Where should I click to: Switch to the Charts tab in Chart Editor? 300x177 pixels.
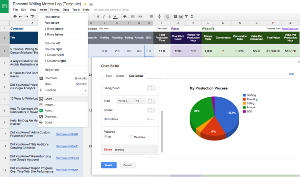click(120, 76)
